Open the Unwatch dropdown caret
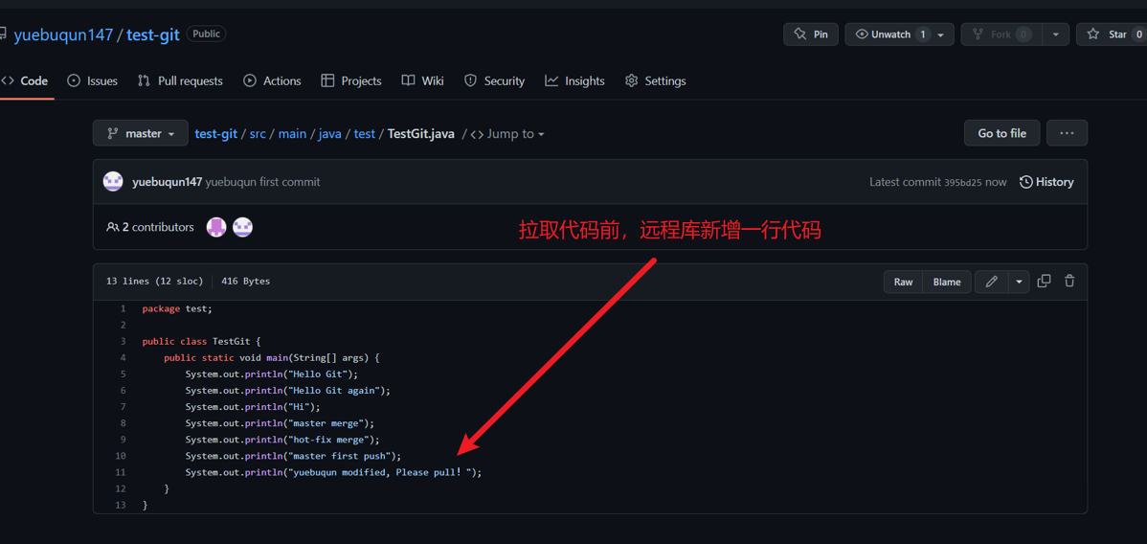 [941, 34]
